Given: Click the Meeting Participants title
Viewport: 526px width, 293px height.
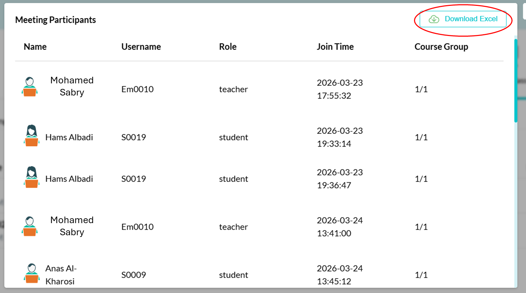Looking at the screenshot, I should point(55,20).
